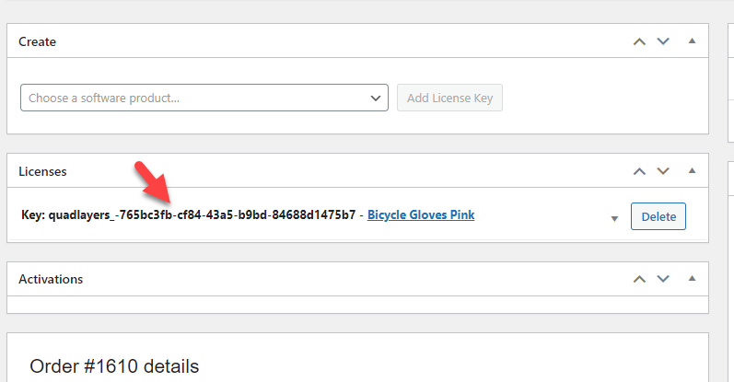This screenshot has height=382, width=734.
Task: Toggle the Activations panel triangle
Action: 692,279
